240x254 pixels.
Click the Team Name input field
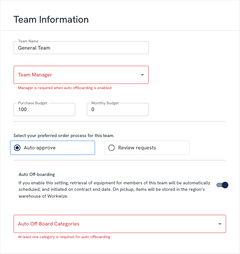81,48
